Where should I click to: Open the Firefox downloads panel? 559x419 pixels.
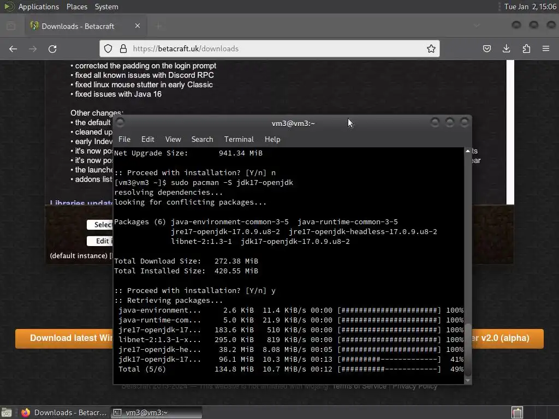pos(506,49)
